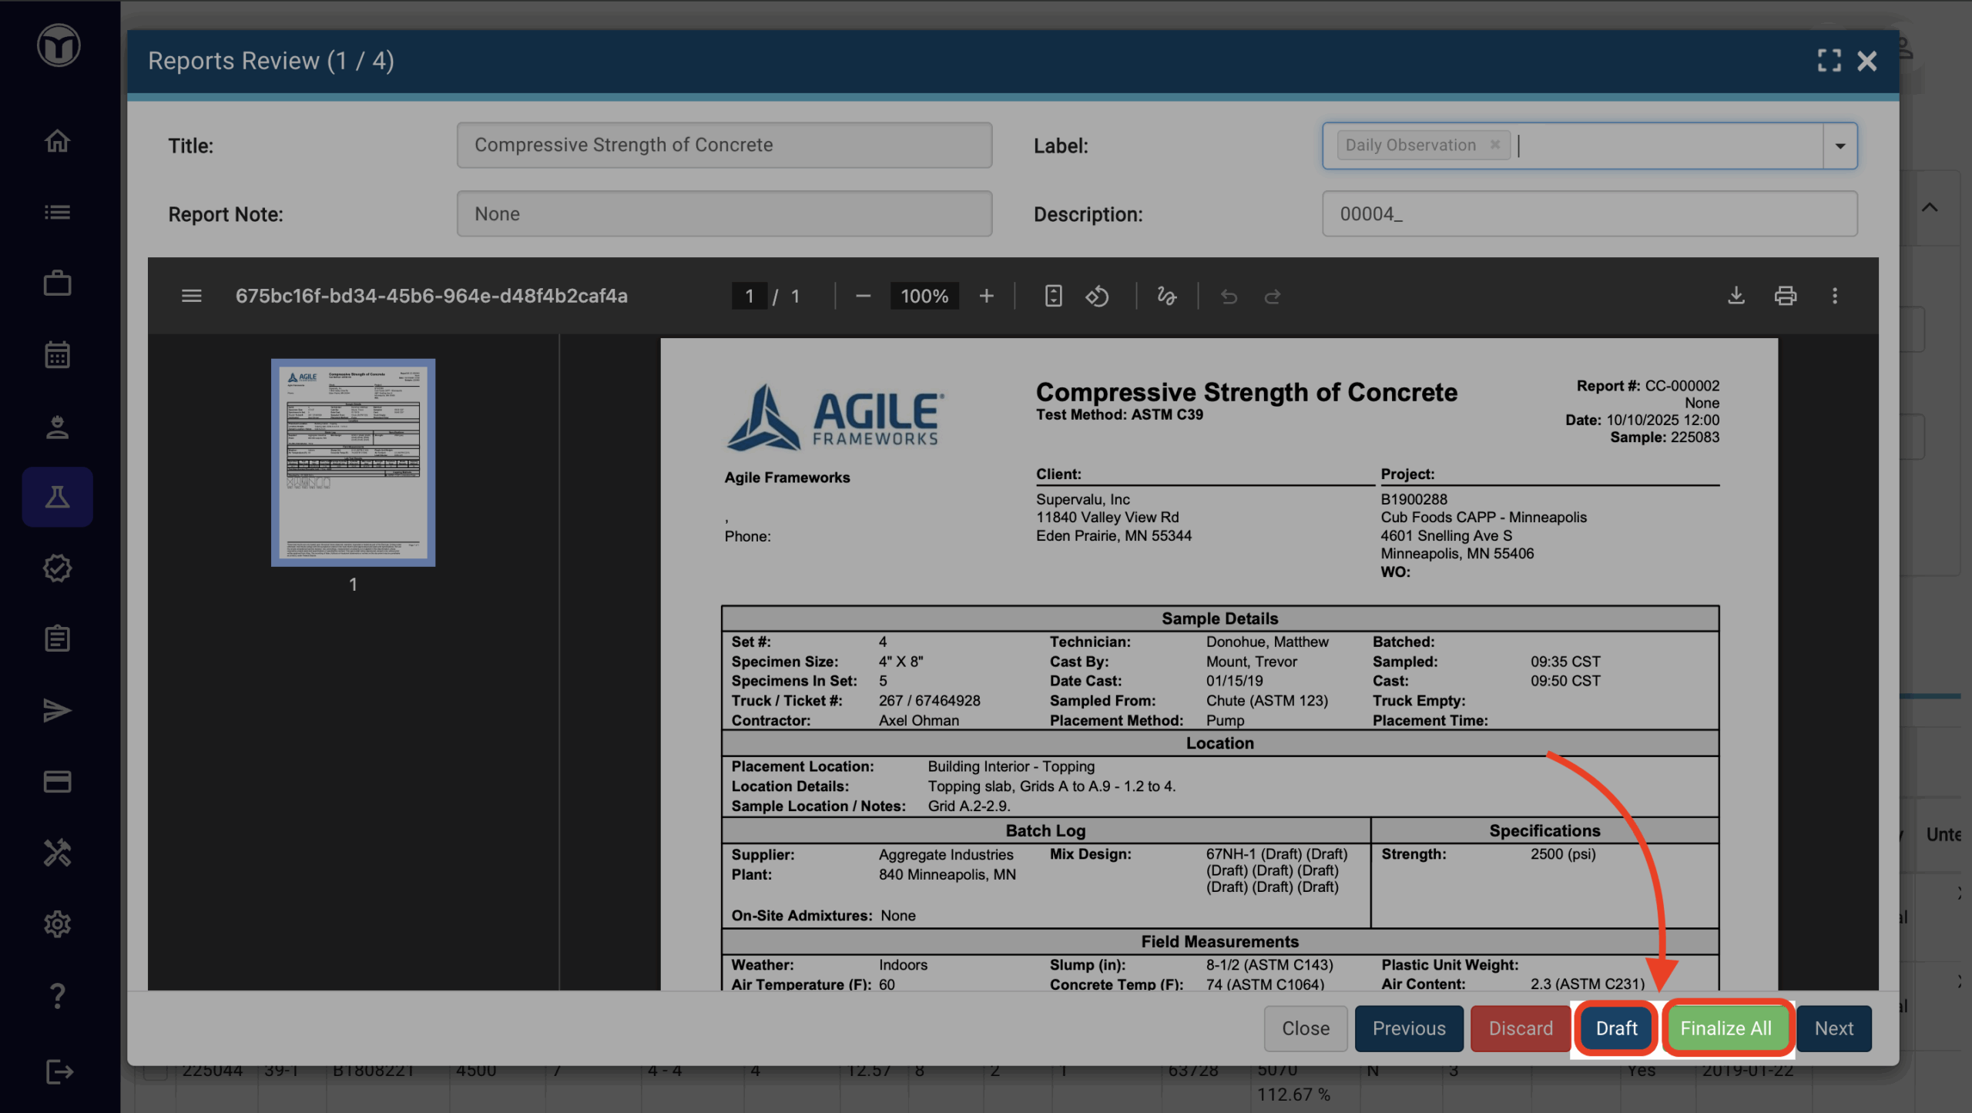The height and width of the screenshot is (1113, 1972).
Task: Remove the Daily Observation label tag
Action: point(1494,145)
